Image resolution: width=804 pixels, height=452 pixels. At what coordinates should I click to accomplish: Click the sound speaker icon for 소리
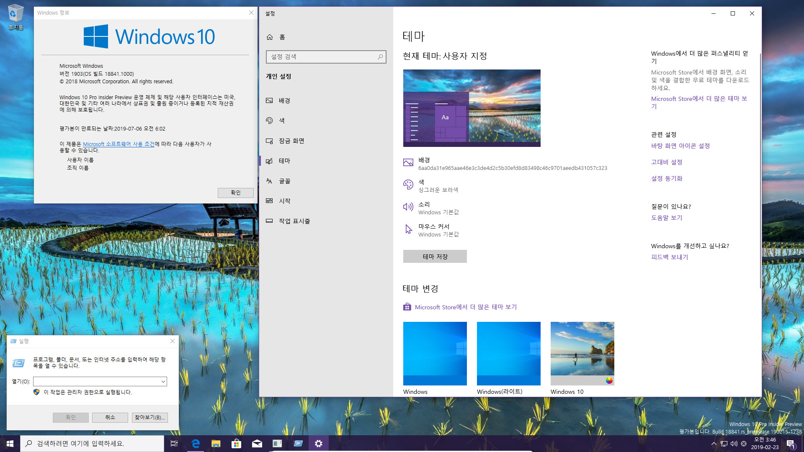click(408, 207)
